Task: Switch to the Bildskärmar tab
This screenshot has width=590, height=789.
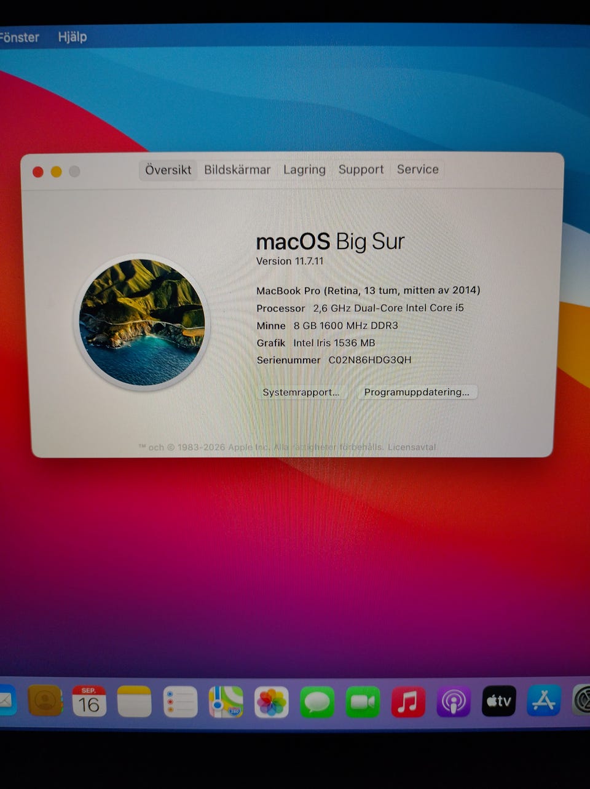Action: pos(237,170)
